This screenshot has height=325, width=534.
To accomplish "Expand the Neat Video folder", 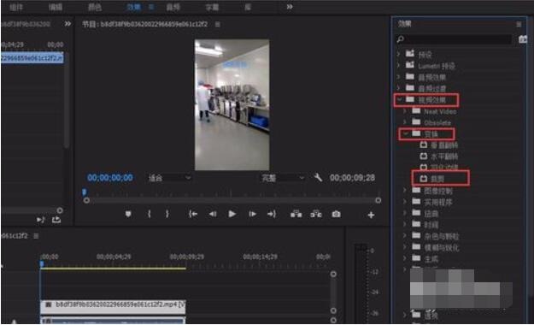I will [x=405, y=111].
